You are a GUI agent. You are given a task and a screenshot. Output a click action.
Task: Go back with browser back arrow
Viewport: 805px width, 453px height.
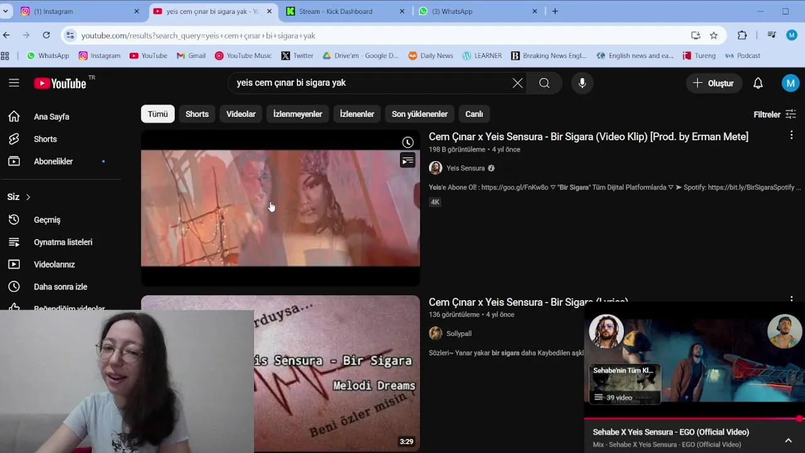pos(6,35)
